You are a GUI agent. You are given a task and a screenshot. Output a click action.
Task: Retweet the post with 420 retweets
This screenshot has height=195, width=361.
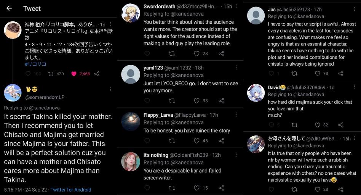[50, 74]
